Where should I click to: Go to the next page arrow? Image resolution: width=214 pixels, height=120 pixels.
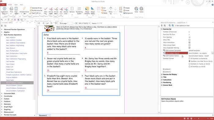52,23
